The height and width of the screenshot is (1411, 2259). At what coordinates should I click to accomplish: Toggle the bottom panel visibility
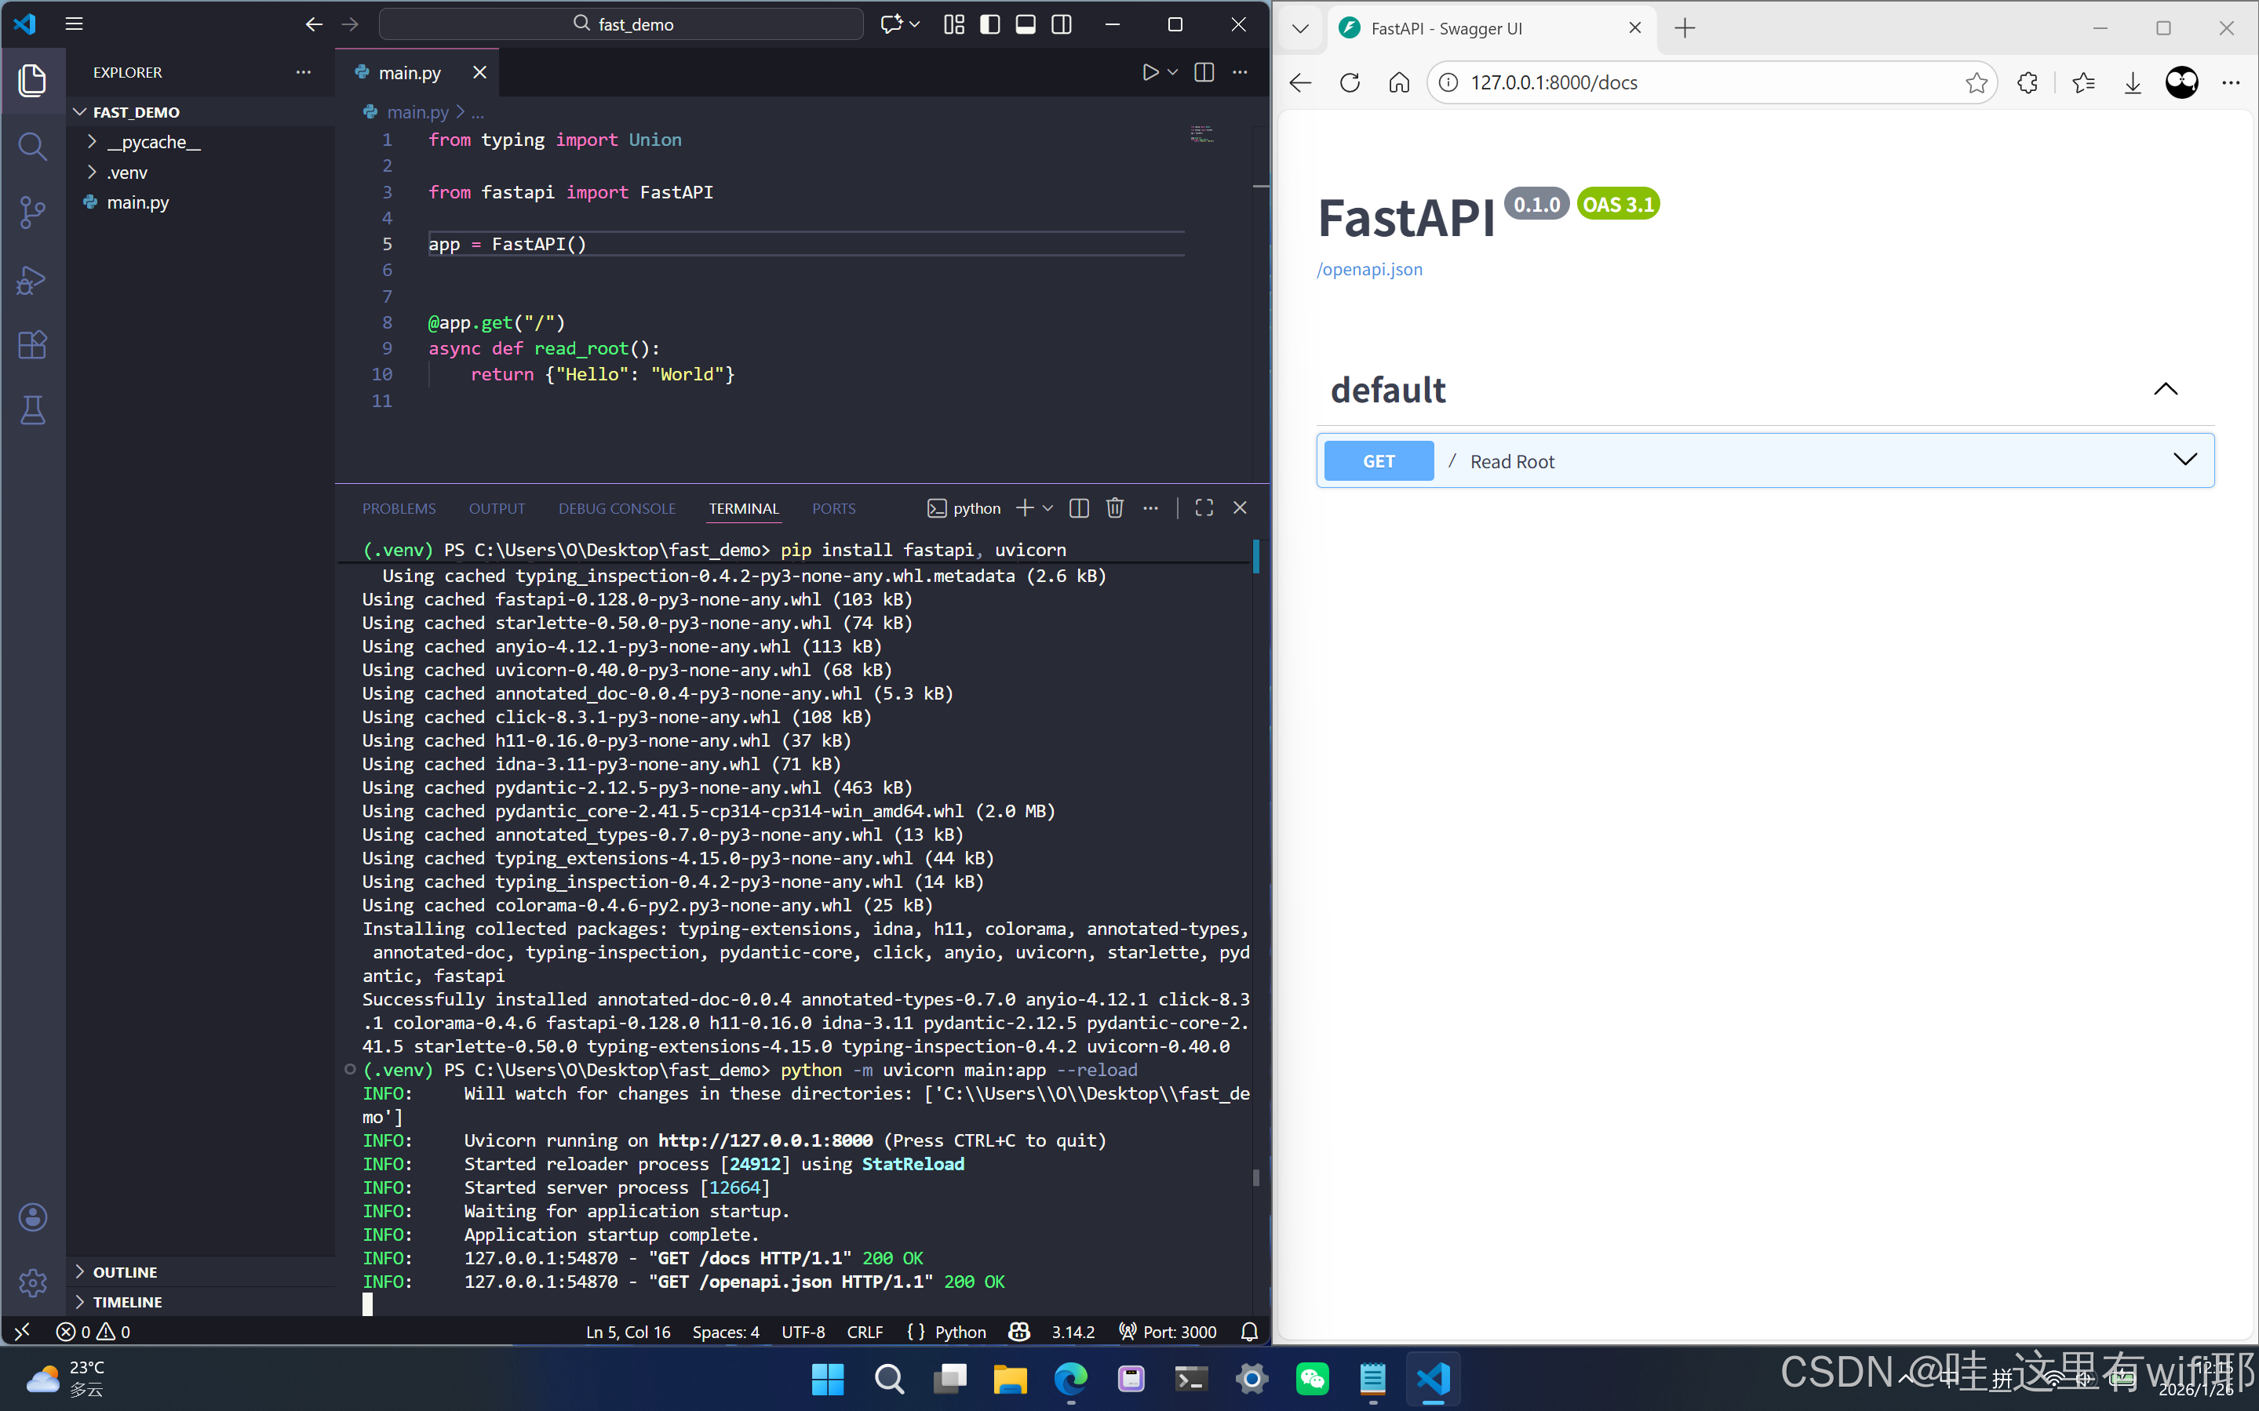1026,24
